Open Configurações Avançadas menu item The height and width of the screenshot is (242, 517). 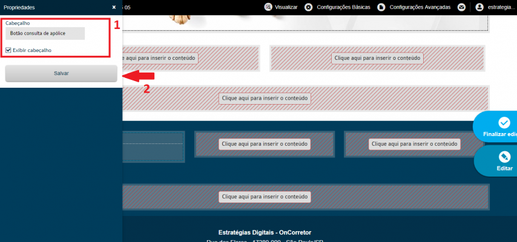420,7
